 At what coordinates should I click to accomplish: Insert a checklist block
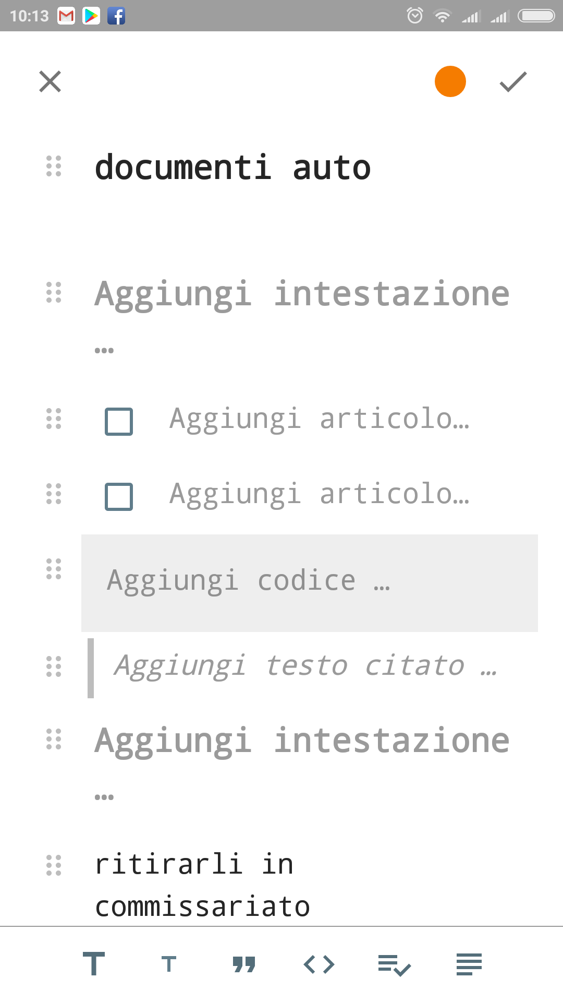394,965
